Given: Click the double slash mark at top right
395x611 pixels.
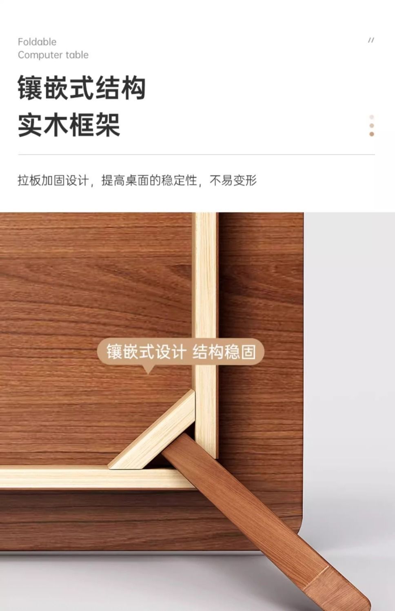Looking at the screenshot, I should click(371, 40).
